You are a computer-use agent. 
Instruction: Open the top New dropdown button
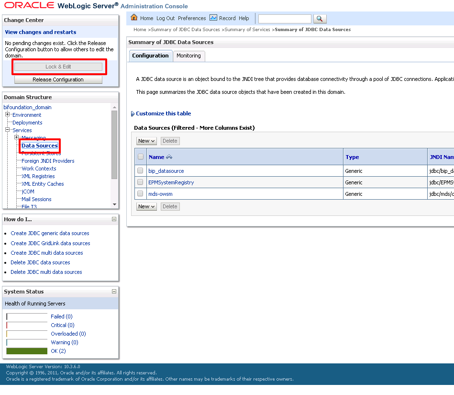[146, 141]
